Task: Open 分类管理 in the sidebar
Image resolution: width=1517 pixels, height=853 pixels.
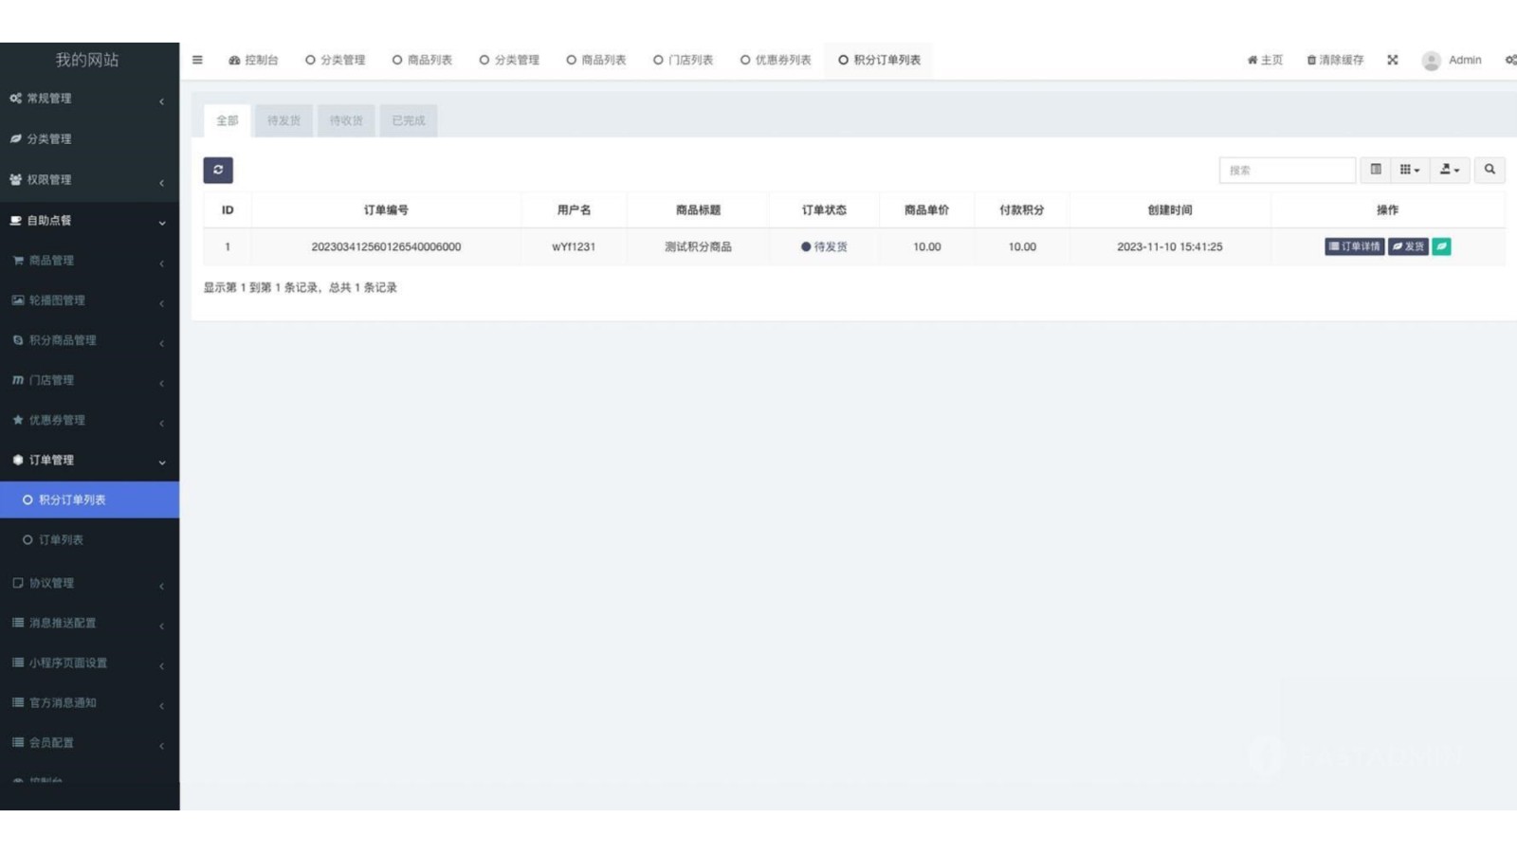Action: point(89,138)
